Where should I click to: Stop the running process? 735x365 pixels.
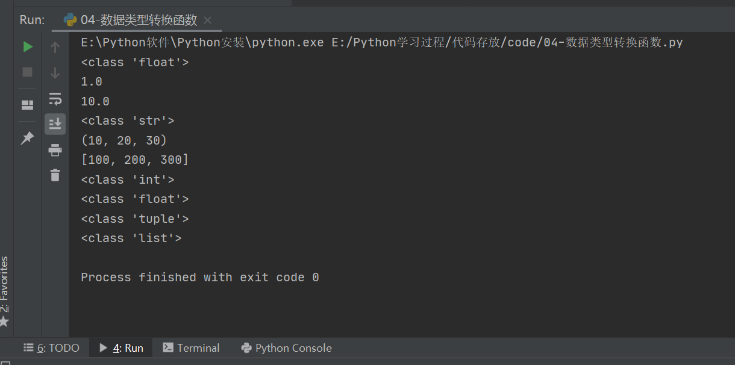tap(28, 72)
